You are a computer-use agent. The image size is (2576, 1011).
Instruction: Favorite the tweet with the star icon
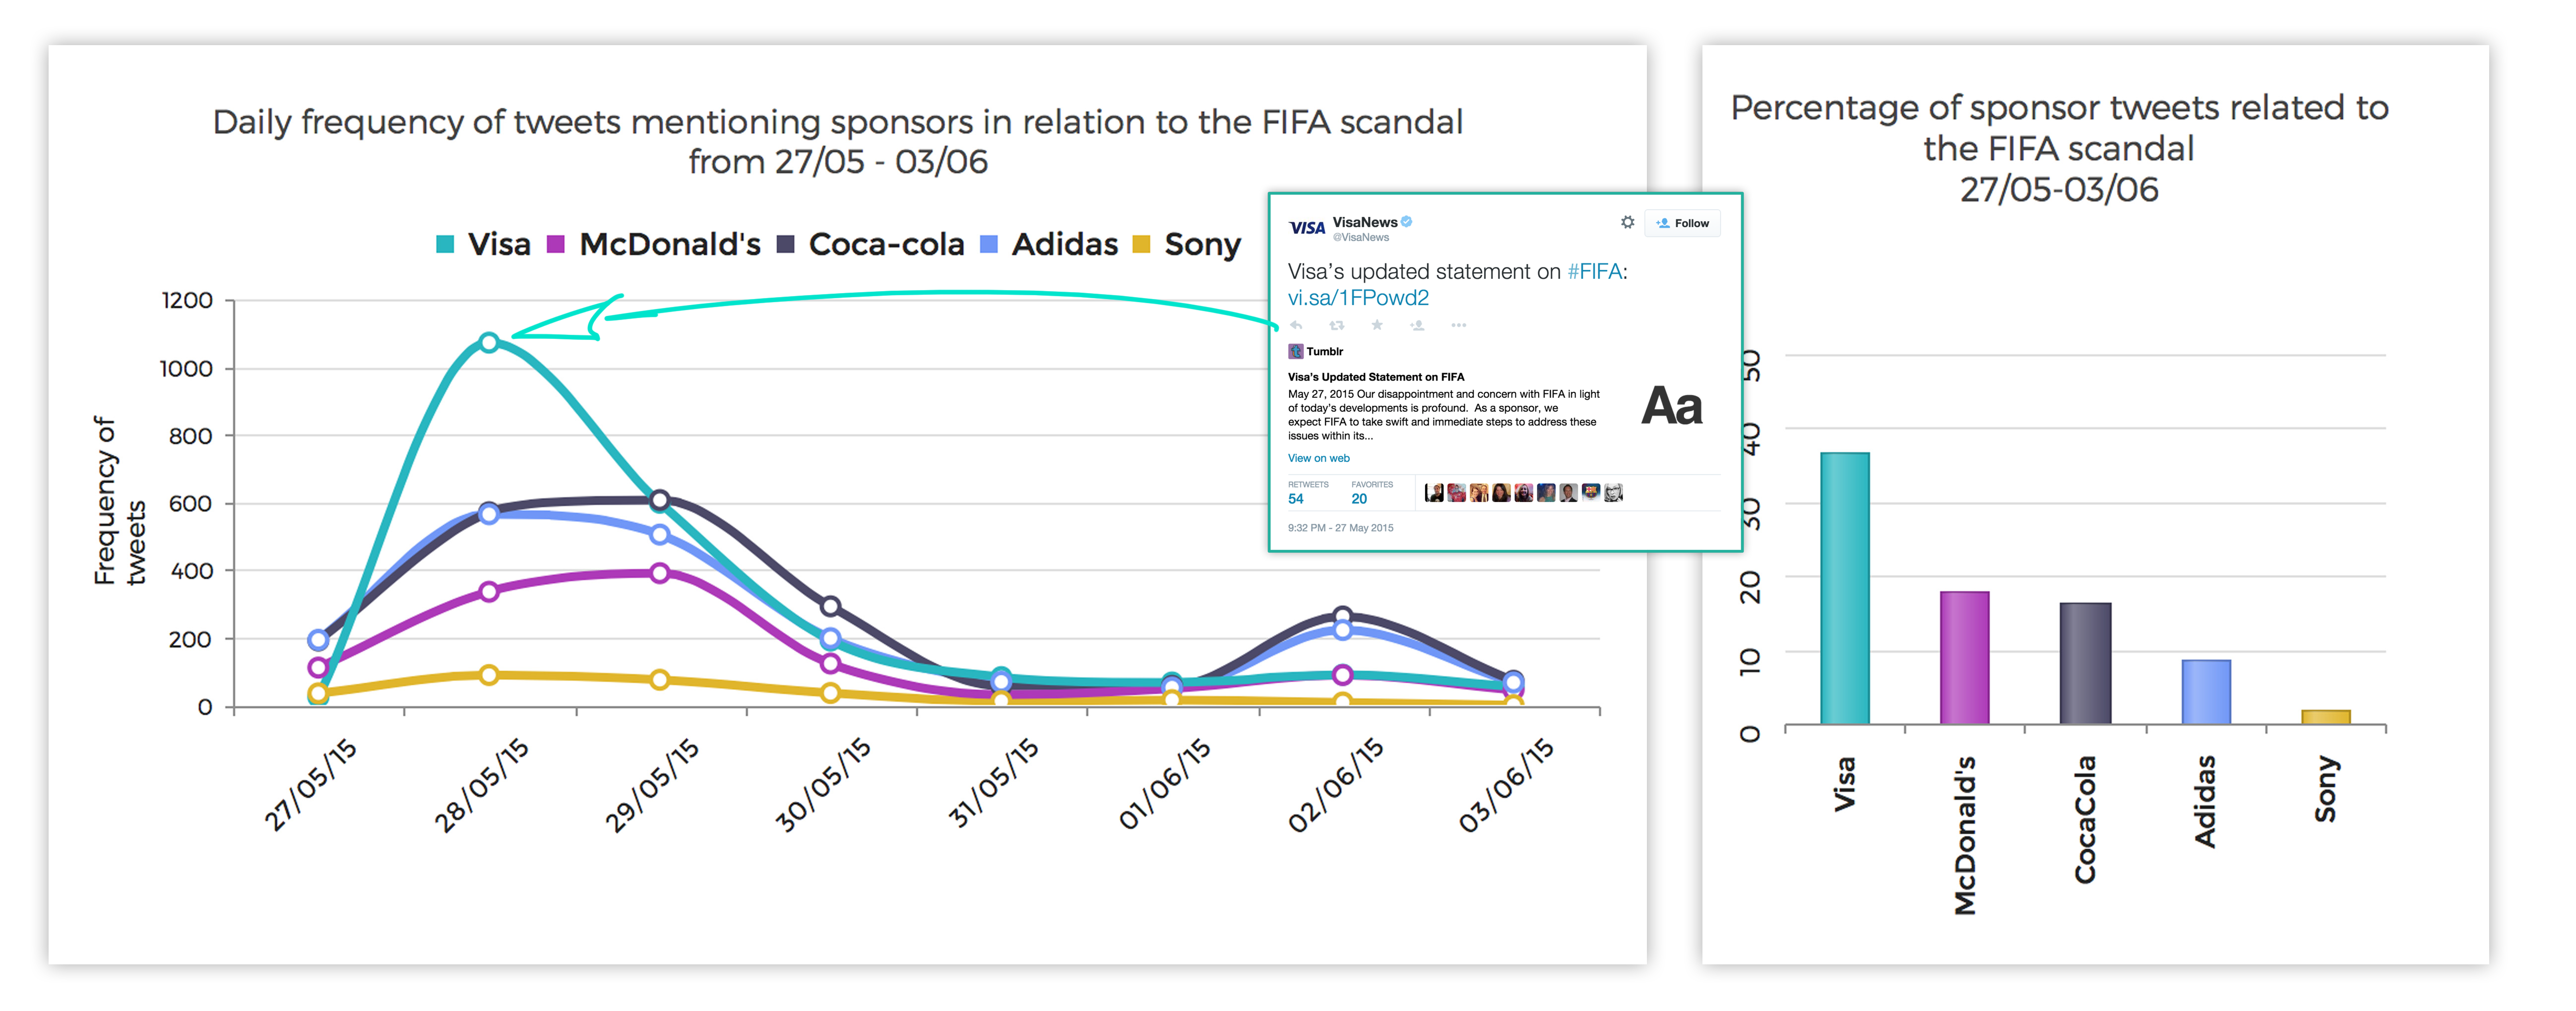(1377, 325)
